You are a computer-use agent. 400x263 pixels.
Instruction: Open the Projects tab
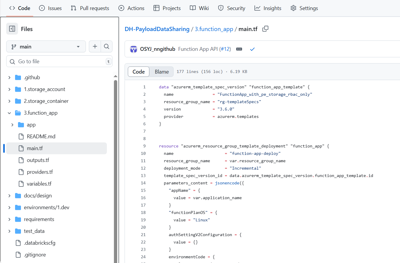pyautogui.click(x=167, y=8)
